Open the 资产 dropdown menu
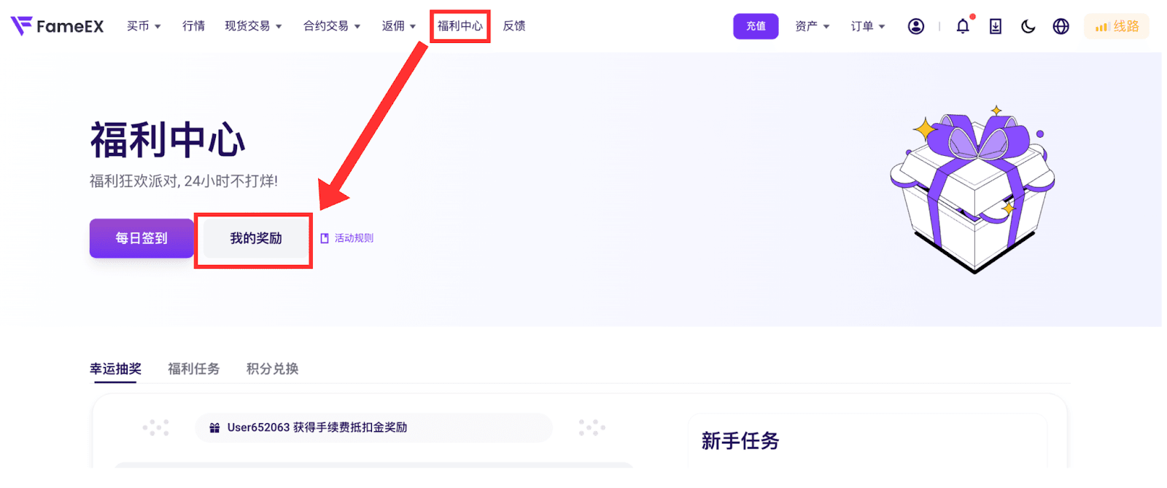The width and height of the screenshot is (1167, 488). click(x=813, y=26)
